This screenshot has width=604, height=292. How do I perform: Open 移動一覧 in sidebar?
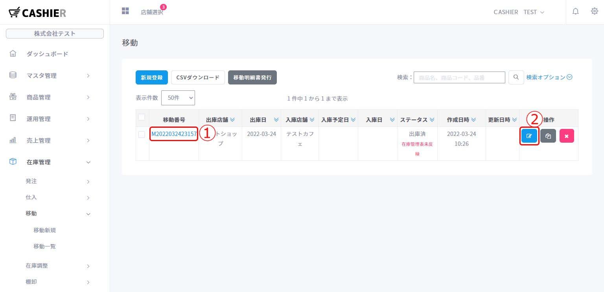[x=45, y=246]
